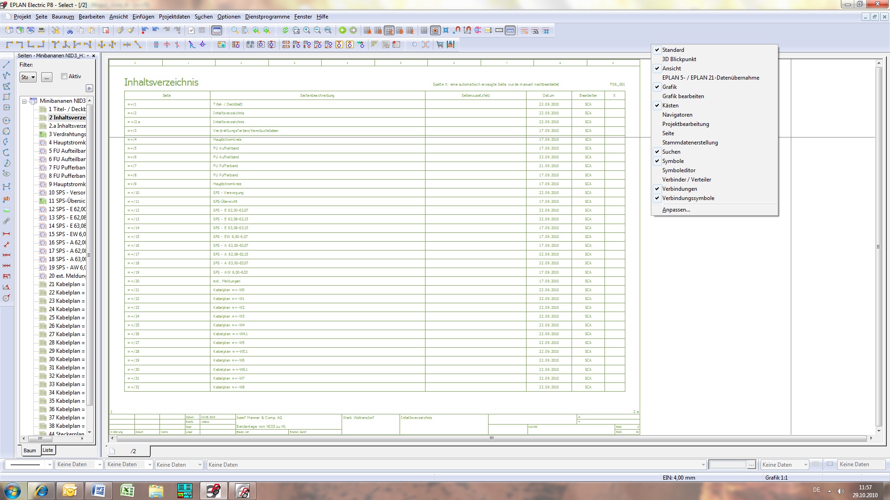Open the Dienstprogramme menu
The width and height of the screenshot is (890, 500).
coord(267,17)
